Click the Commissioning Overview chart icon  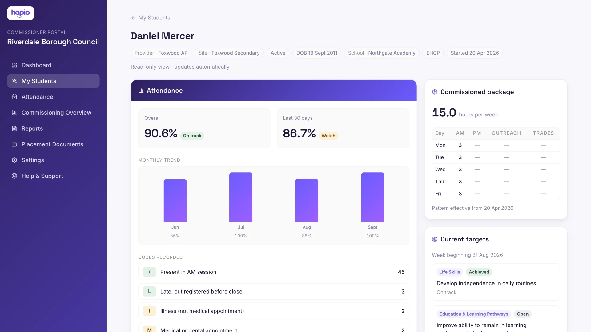point(14,113)
